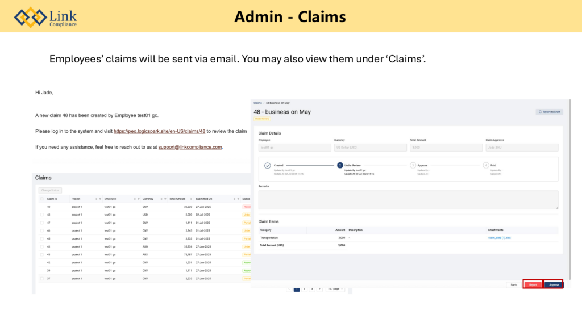582x327 pixels.
Task: Click the Project column filter icon
Action: click(x=101, y=199)
